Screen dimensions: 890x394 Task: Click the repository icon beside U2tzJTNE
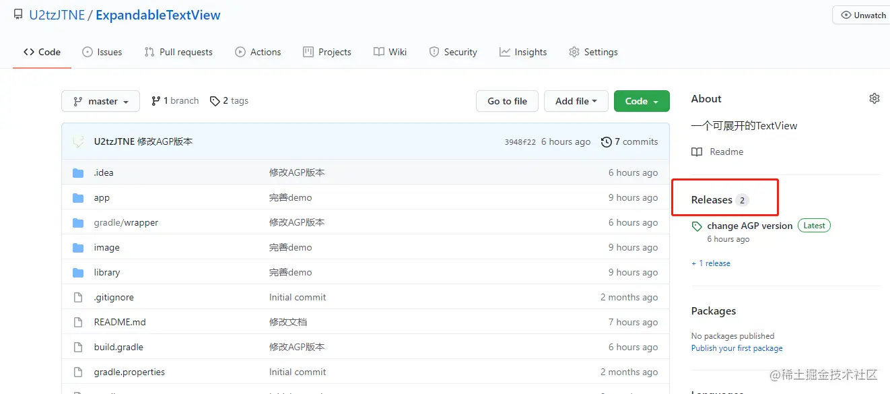[x=18, y=15]
